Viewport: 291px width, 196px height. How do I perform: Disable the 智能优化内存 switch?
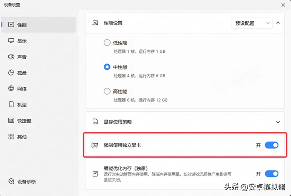(271, 174)
